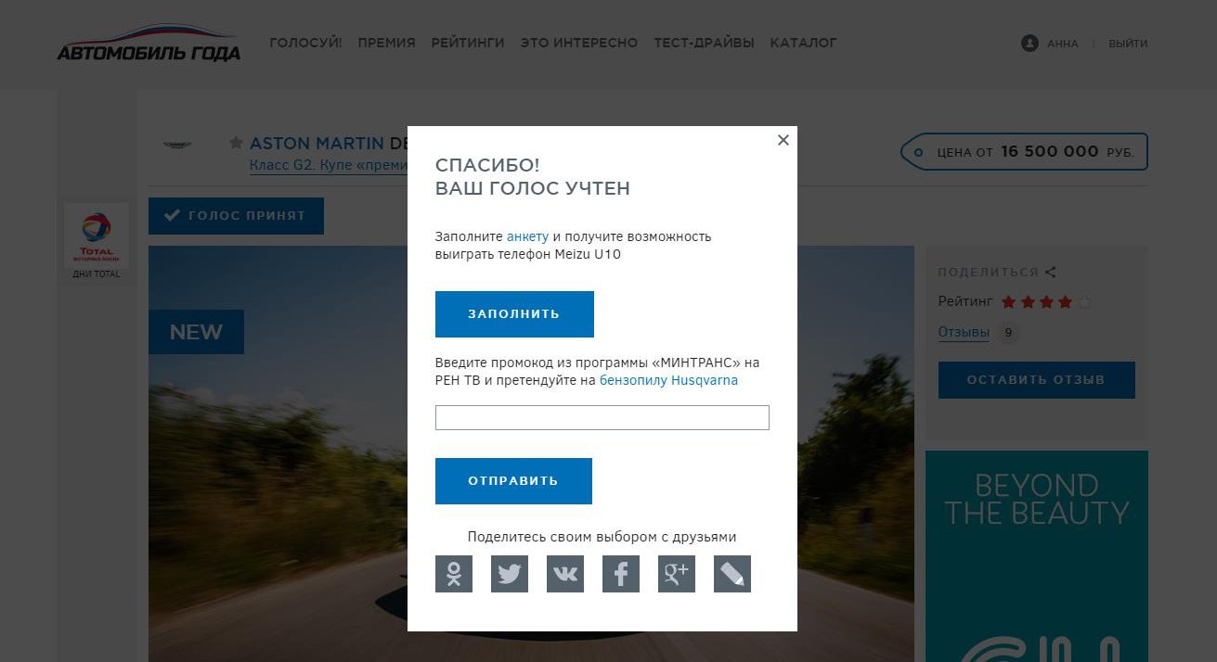1217x662 pixels.
Task: Click the Aston Martin brand logo
Action: pos(176,145)
